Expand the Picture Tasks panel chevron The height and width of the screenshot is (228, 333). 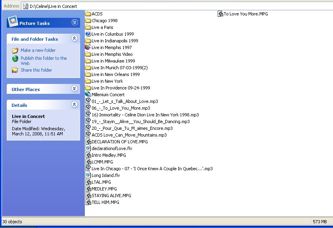pos(75,22)
